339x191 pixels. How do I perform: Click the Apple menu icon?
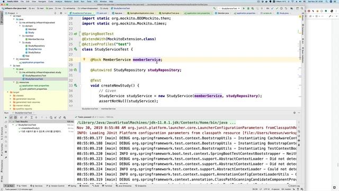(3, 1)
